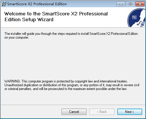Abort setup using the Cancel button
146x119 pixels.
[74, 112]
